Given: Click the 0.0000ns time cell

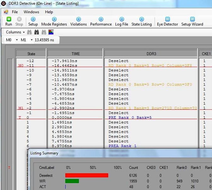Looking at the screenshot, I should coord(62,118).
